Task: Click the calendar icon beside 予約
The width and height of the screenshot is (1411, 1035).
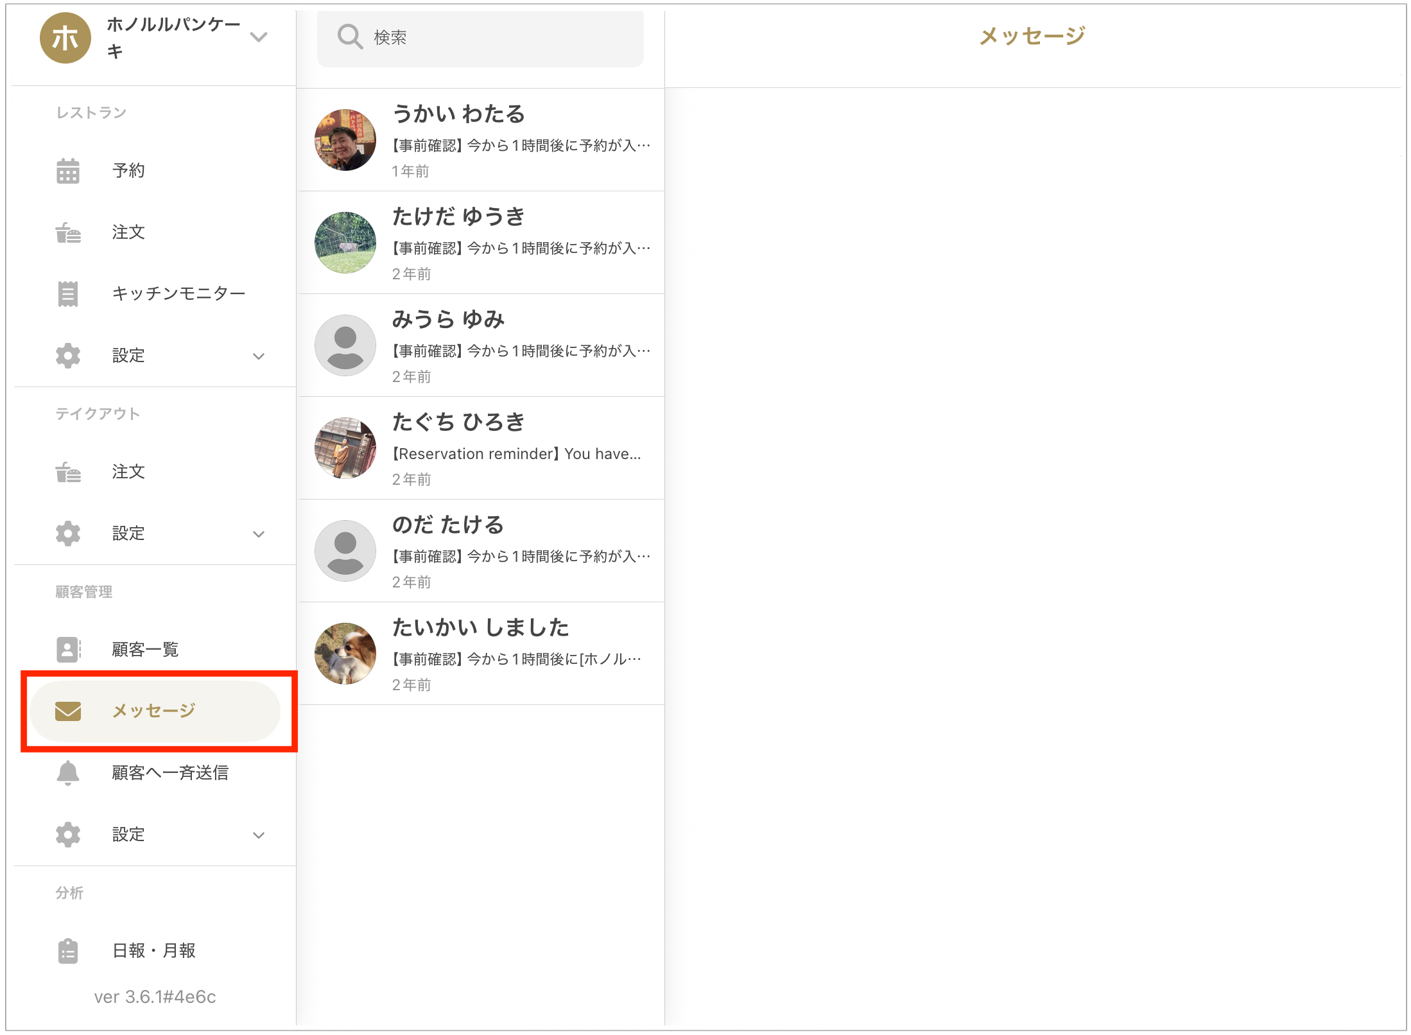Action: [x=68, y=171]
